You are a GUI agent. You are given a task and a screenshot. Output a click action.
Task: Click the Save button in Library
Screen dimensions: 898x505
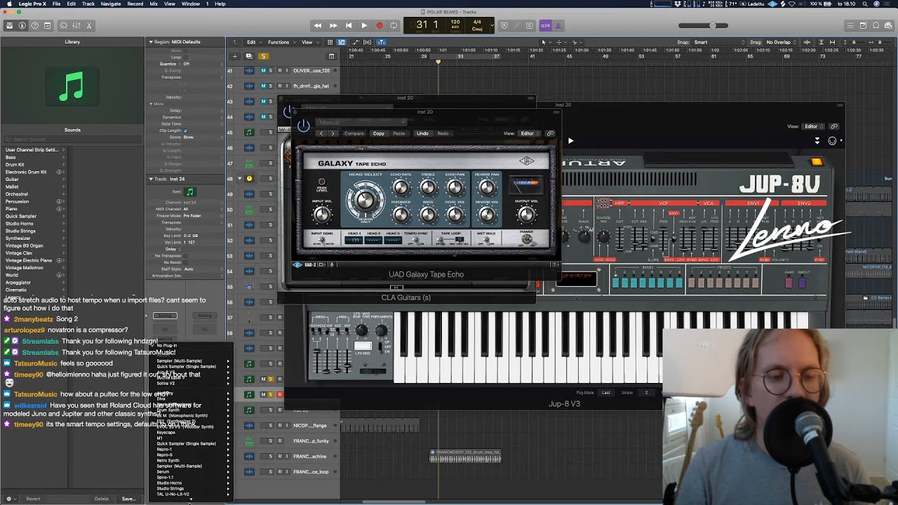point(128,499)
